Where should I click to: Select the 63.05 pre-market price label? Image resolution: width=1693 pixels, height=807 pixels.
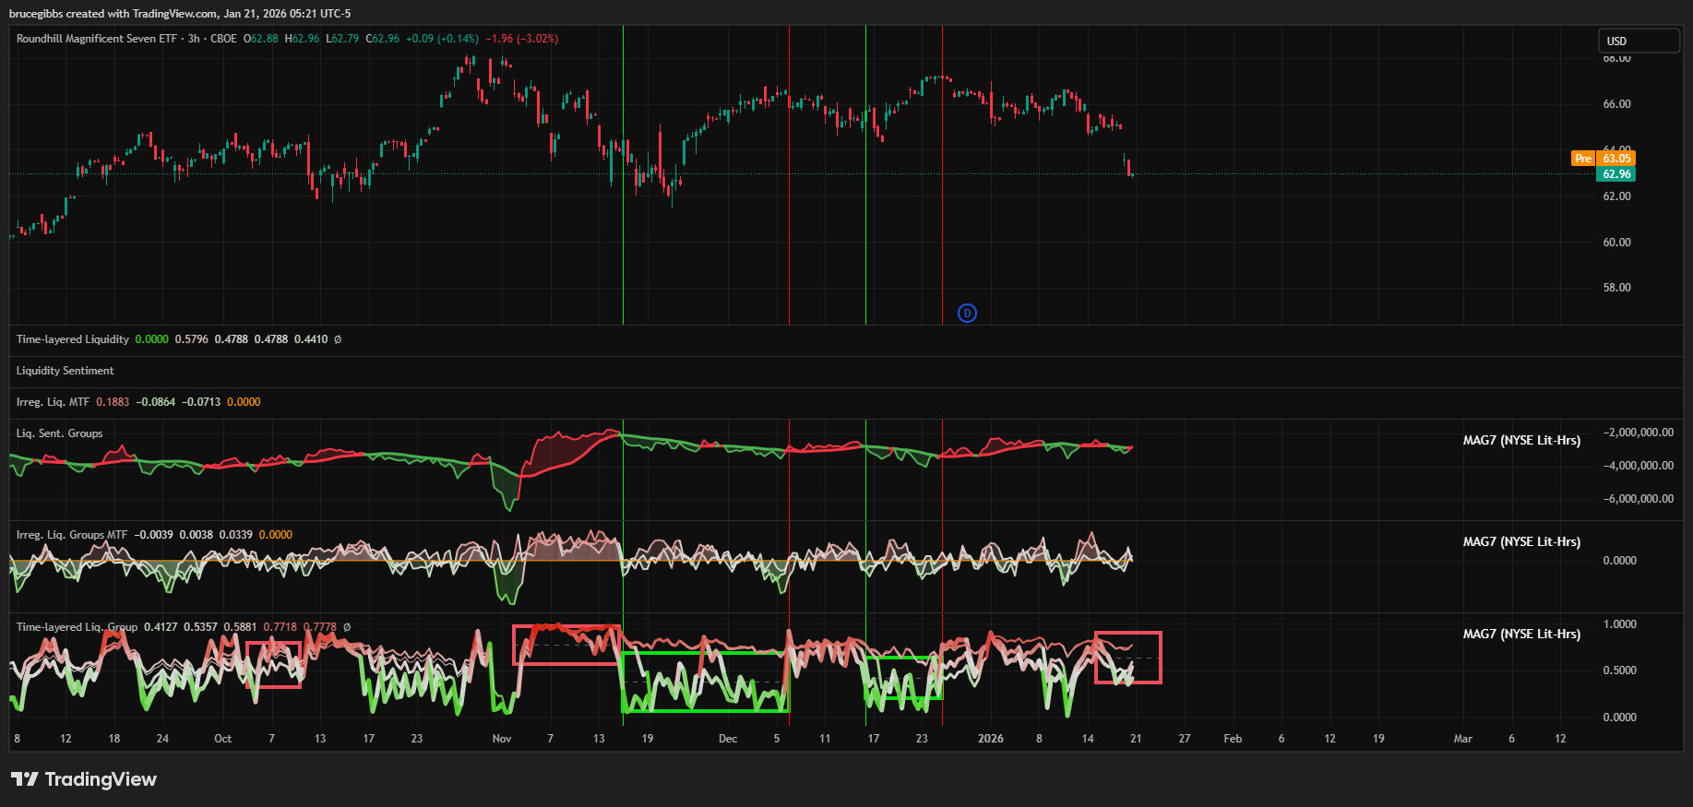(1616, 159)
